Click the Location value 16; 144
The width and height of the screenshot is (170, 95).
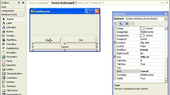click(152, 43)
